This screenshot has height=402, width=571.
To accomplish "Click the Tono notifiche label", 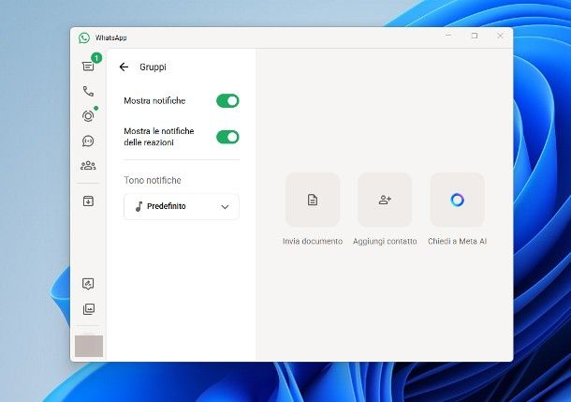I will pos(153,180).
